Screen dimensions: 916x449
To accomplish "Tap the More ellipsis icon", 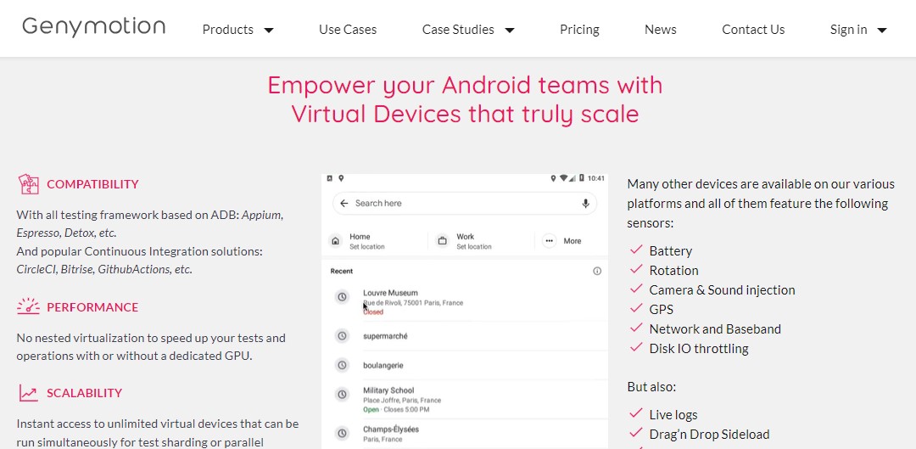I will (x=549, y=241).
